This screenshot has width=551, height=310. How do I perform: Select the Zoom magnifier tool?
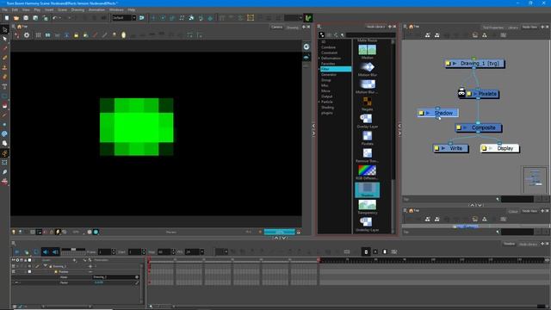[4, 172]
